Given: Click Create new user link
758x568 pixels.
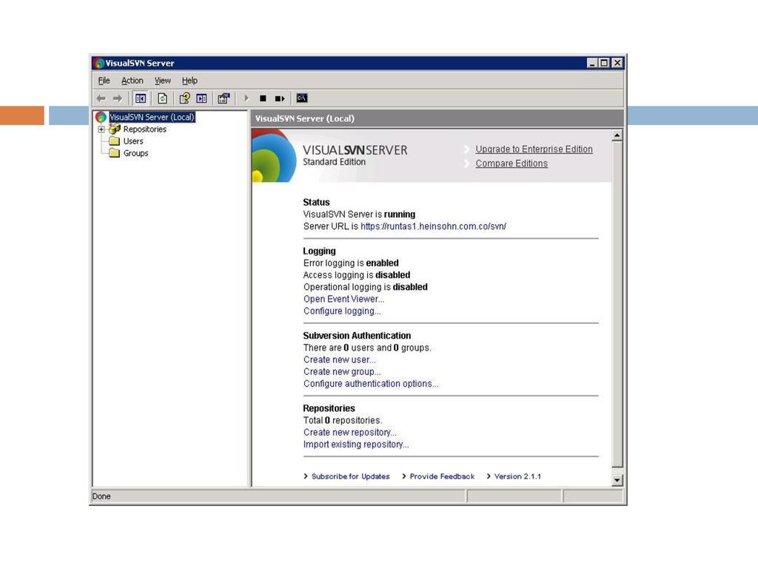Looking at the screenshot, I should pos(339,359).
